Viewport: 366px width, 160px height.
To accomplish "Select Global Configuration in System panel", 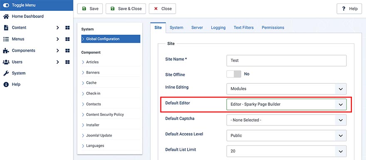I will tap(111, 39).
